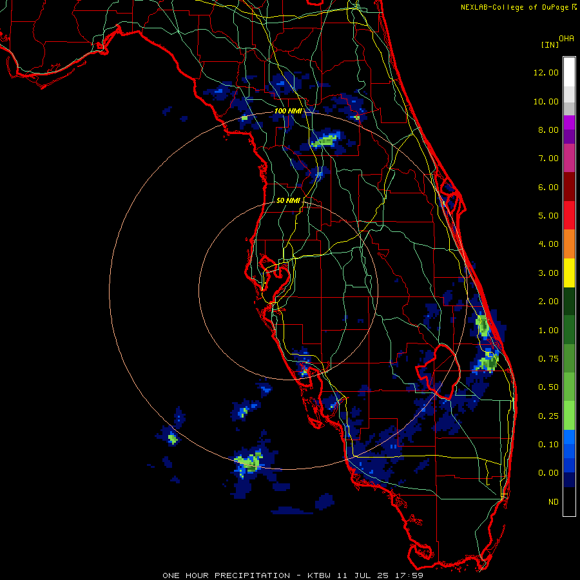The width and height of the screenshot is (580, 580).
Task: Click the 17:59 timestamp in caption
Action: tap(411, 575)
